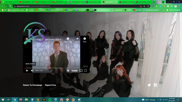Open the Extensions puzzle icon

(x=168, y=6)
